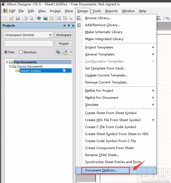Open the Workspace1.DsnWrk dropdown
The width and height of the screenshot is (171, 183).
(50, 35)
